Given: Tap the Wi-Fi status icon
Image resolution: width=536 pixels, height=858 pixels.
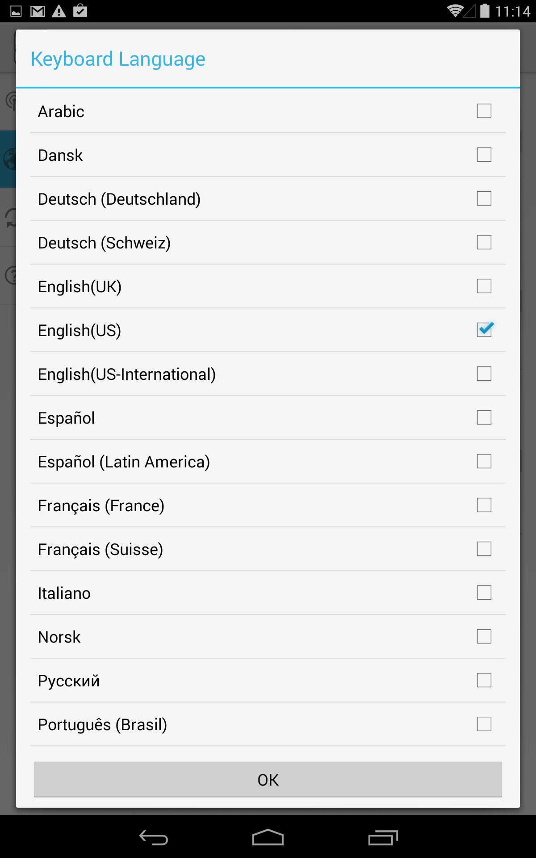Looking at the screenshot, I should pos(455,11).
